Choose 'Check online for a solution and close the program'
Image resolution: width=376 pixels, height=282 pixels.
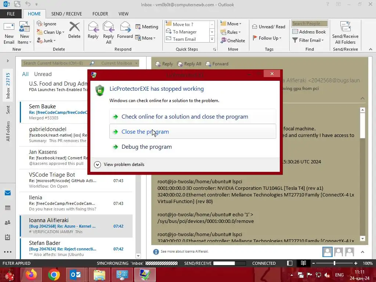[193, 116]
